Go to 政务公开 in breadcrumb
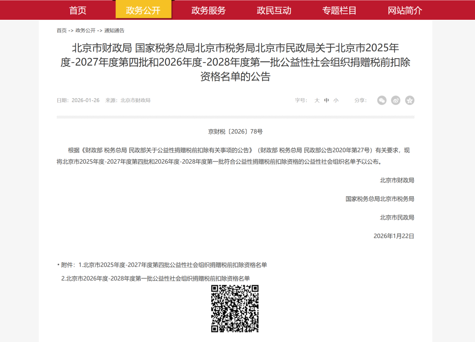This screenshot has height=342, width=475. [x=85, y=30]
